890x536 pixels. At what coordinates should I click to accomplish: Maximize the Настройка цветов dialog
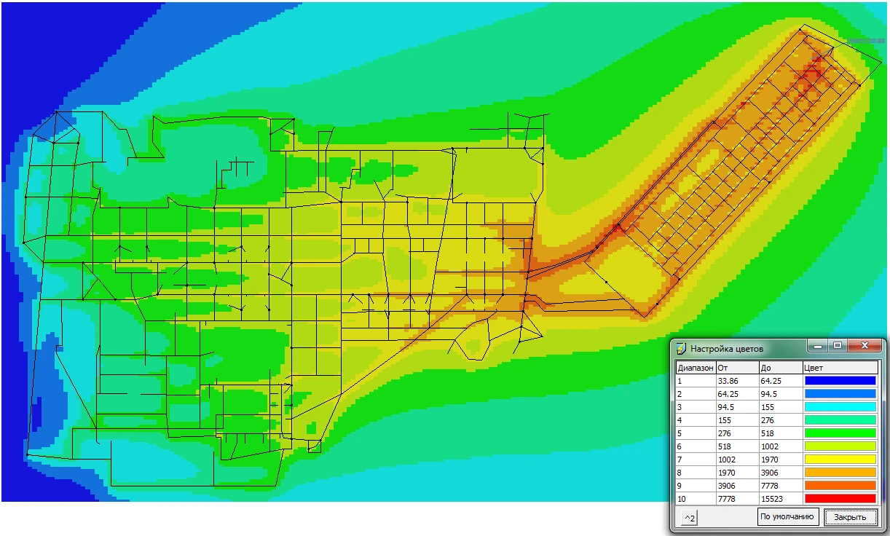[838, 345]
